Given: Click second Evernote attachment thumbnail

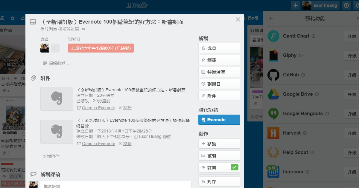Looking at the screenshot, I should pyautogui.click(x=57, y=132).
